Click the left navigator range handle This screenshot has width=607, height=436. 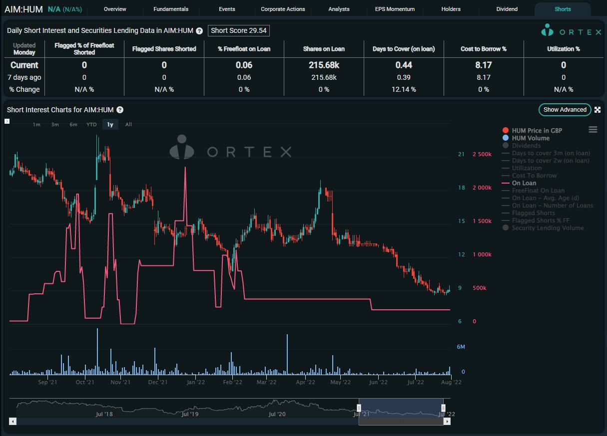point(359,408)
